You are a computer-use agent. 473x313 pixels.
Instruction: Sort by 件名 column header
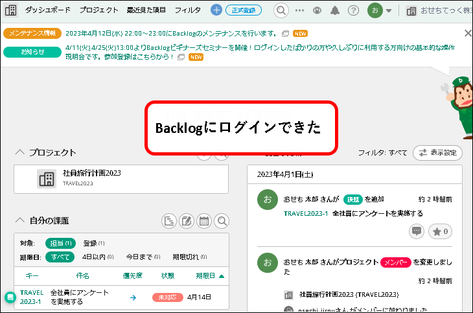[82, 275]
